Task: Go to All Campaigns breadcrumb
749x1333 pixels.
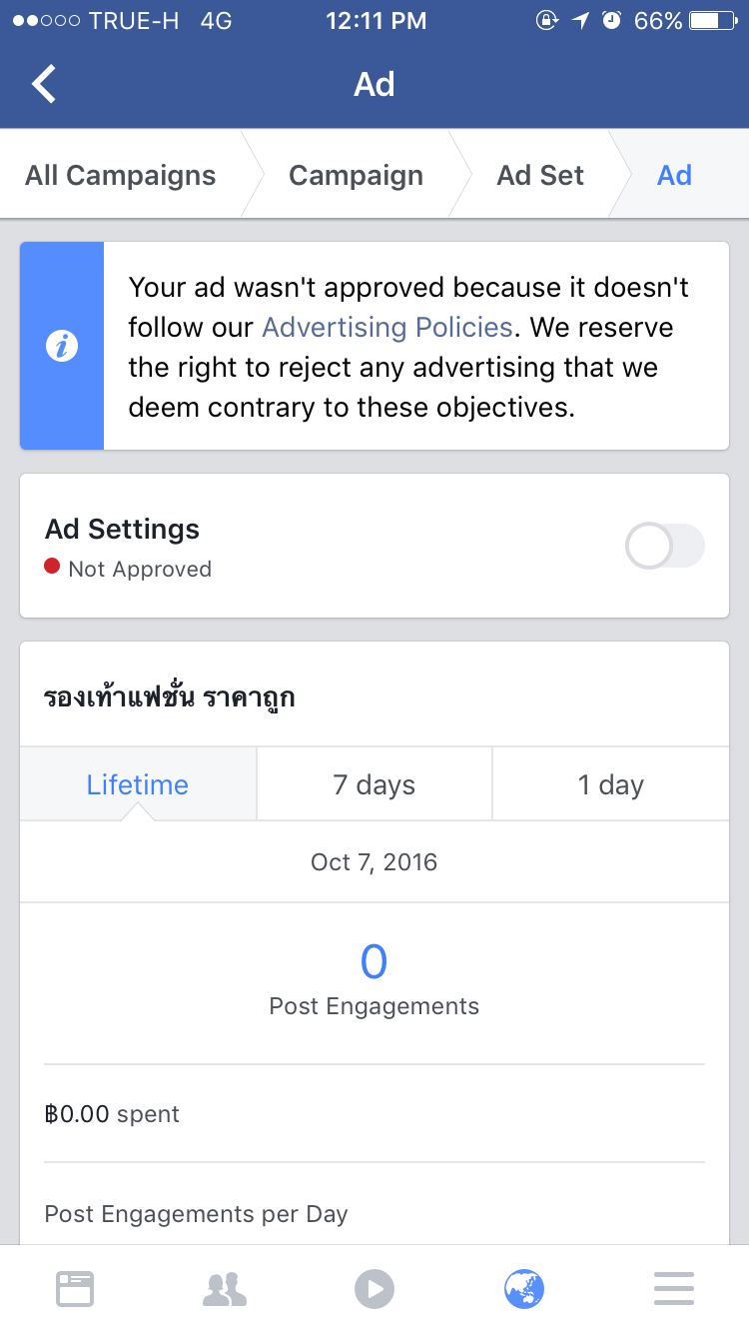Action: (121, 176)
